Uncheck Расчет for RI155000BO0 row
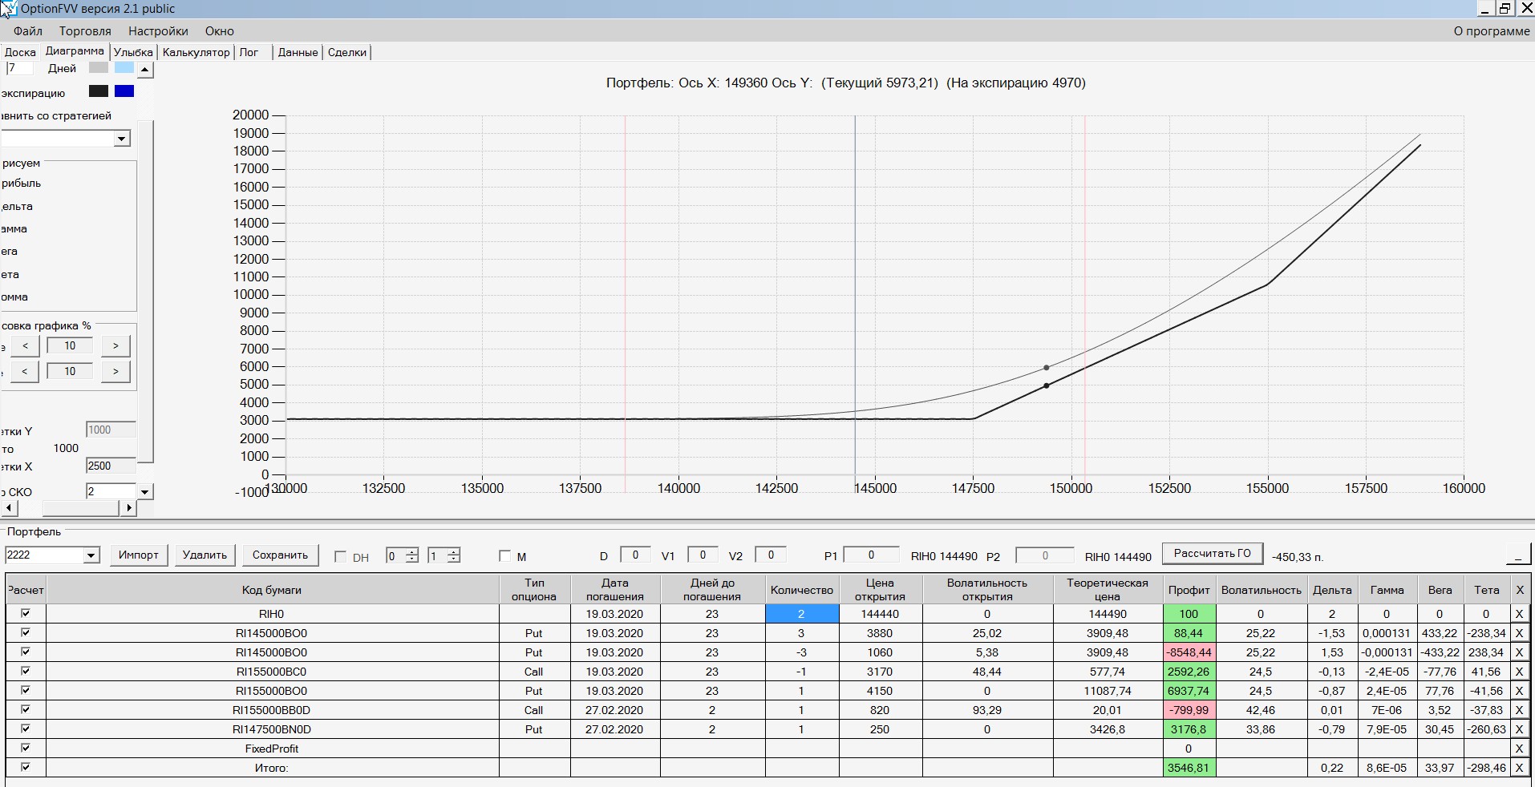Viewport: 1535px width, 787px height. [26, 690]
